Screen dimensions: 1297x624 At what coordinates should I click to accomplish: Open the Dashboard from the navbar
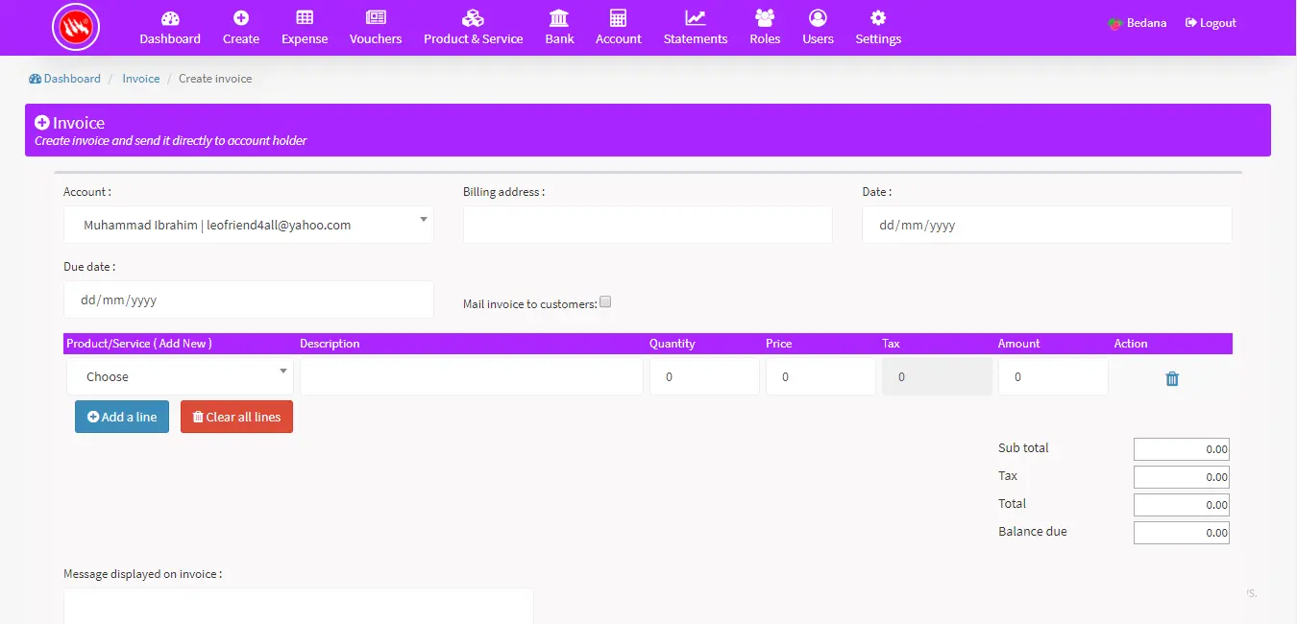(170, 28)
